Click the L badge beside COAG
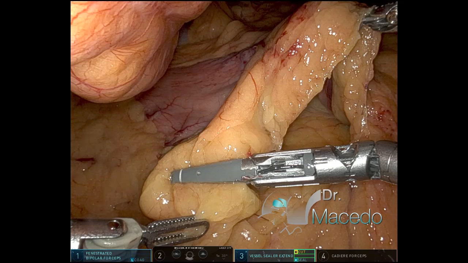 tap(132, 260)
